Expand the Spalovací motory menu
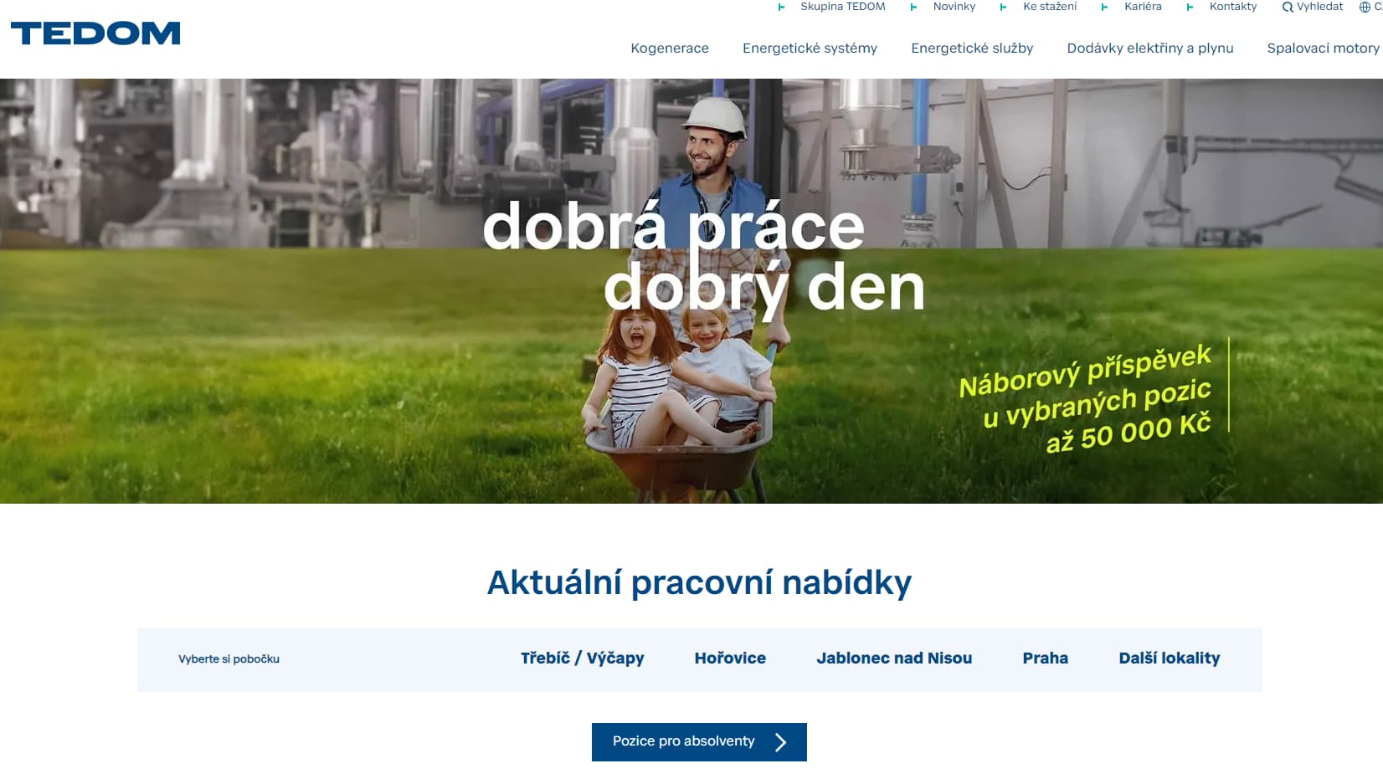The height and width of the screenshot is (784, 1383). (x=1322, y=49)
